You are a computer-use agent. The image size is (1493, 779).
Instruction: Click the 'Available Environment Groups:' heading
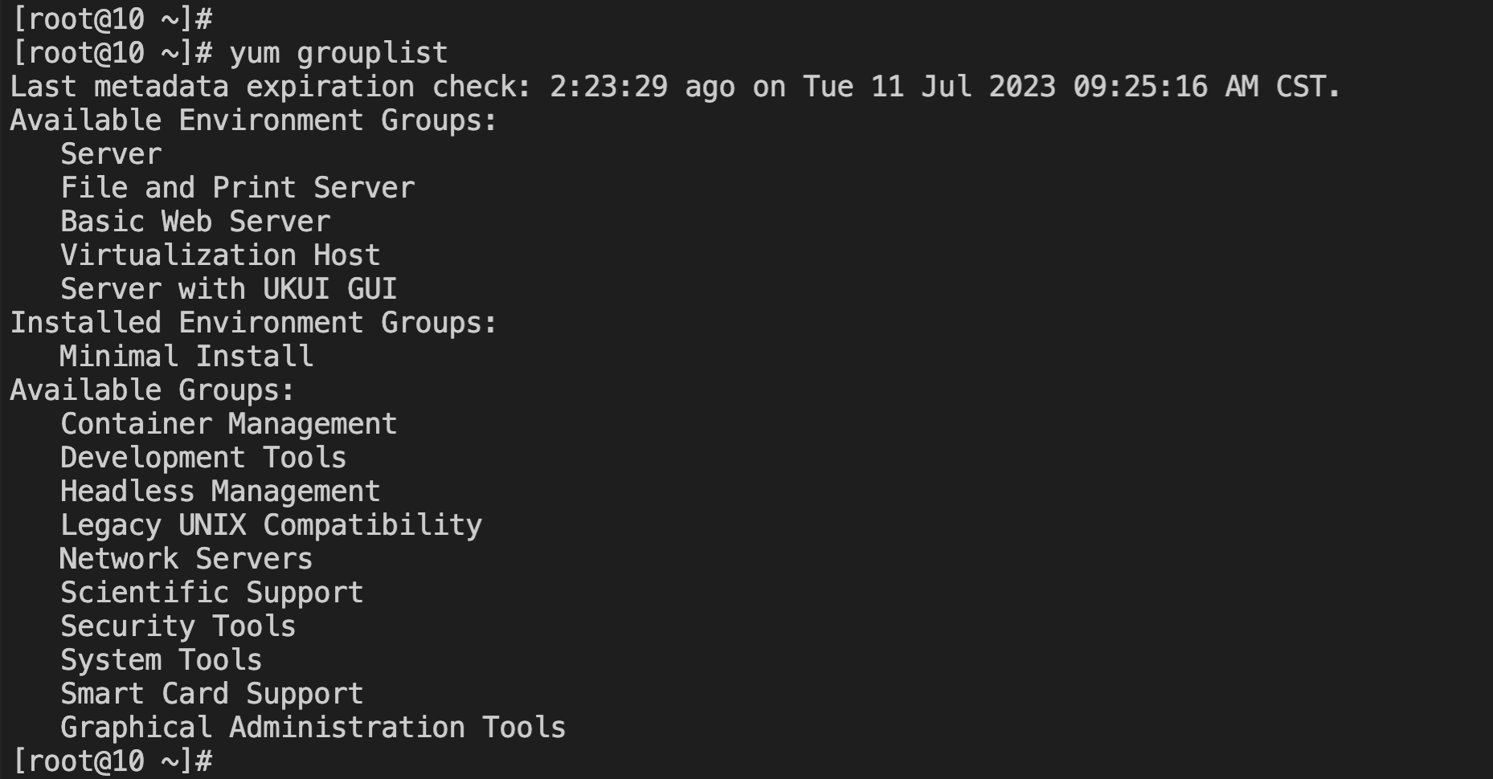click(254, 120)
